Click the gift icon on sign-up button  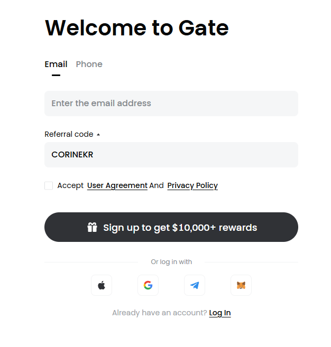[93, 227]
